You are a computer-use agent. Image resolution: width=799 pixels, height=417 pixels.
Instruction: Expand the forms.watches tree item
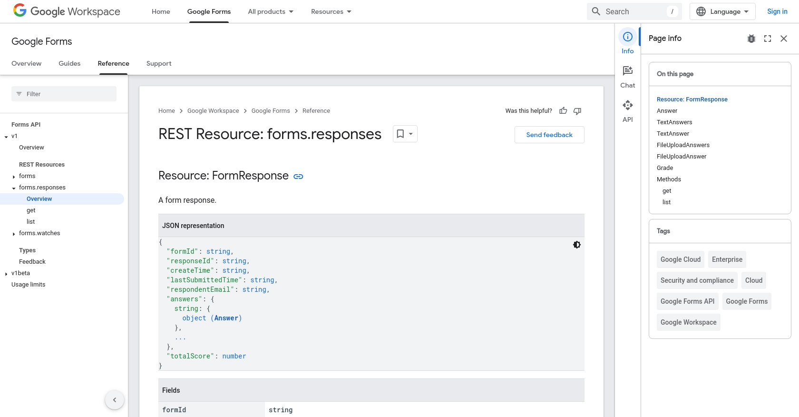tap(14, 234)
